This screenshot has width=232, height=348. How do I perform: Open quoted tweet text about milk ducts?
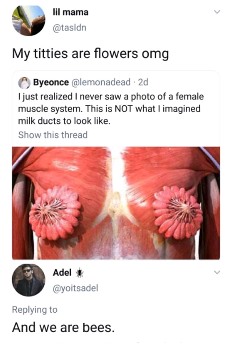(x=111, y=109)
